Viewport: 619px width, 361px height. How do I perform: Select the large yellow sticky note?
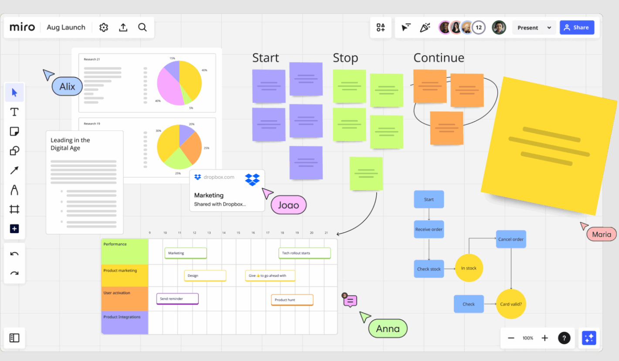(548, 146)
